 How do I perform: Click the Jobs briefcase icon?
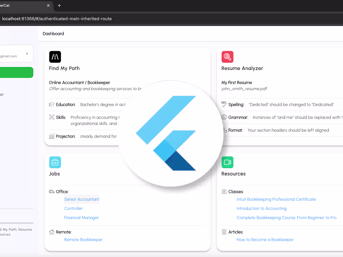click(55, 162)
